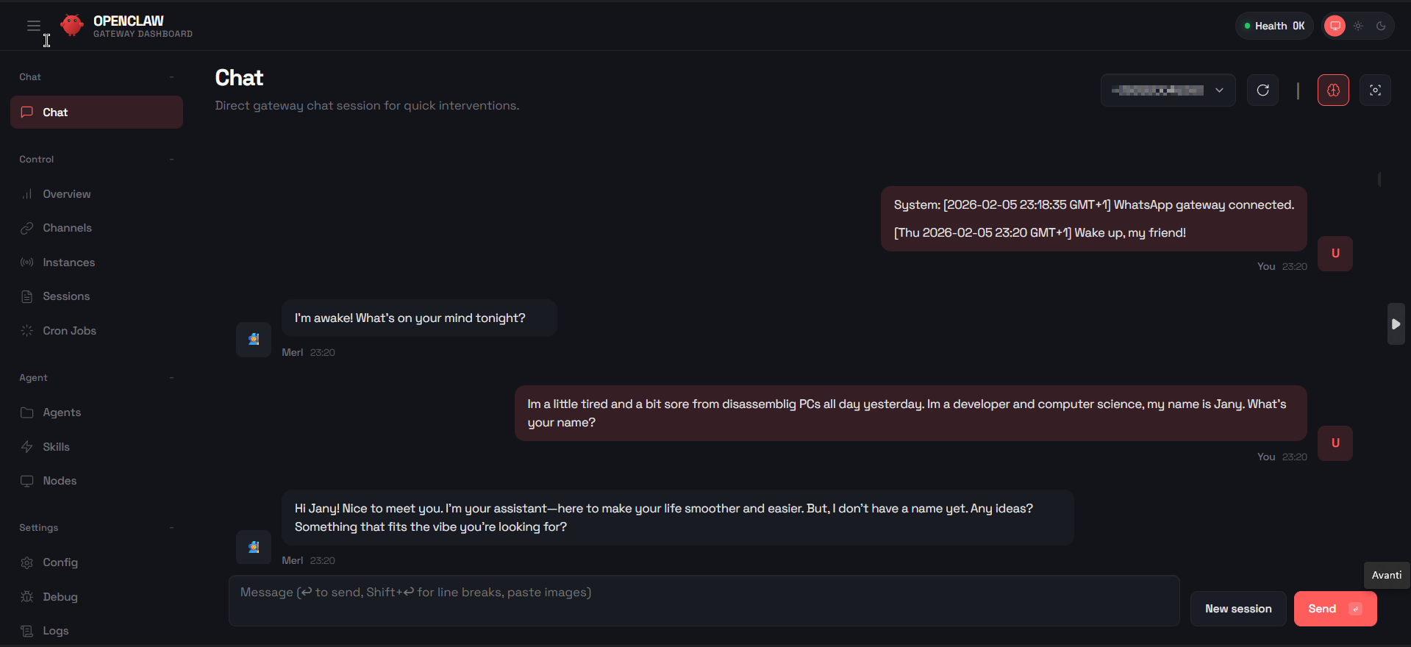The width and height of the screenshot is (1411, 647).
Task: Open the Channels menu item
Action: pos(67,228)
